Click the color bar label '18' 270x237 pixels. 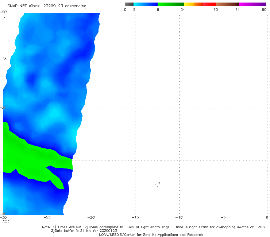[x=157, y=10]
